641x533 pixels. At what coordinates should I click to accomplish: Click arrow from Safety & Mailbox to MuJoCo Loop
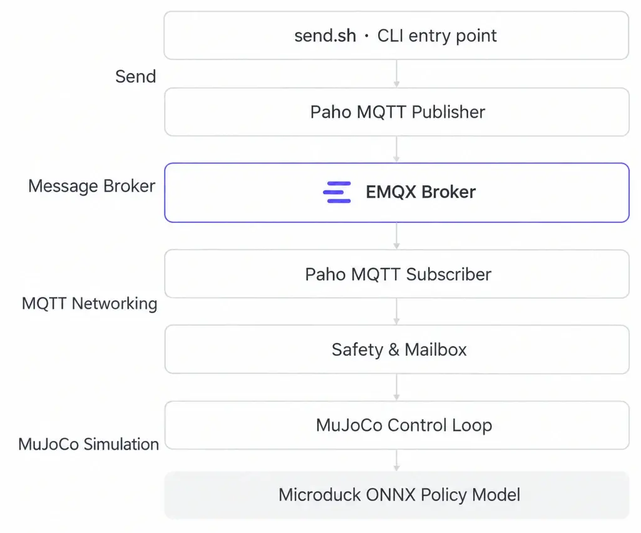point(396,387)
